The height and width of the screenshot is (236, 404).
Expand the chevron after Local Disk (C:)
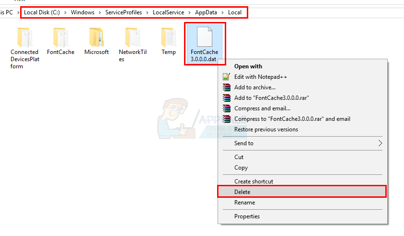click(x=65, y=12)
